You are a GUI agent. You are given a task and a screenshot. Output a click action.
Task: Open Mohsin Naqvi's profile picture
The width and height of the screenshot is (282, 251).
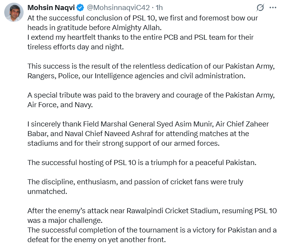[14, 12]
